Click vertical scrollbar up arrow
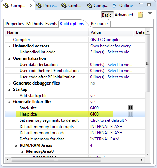157x168 pixels. 148,31
